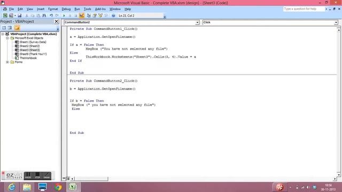Image resolution: width=342 pixels, height=192 pixels.
Task: Open Google Chrome from the taskbar
Action: click(x=58, y=187)
